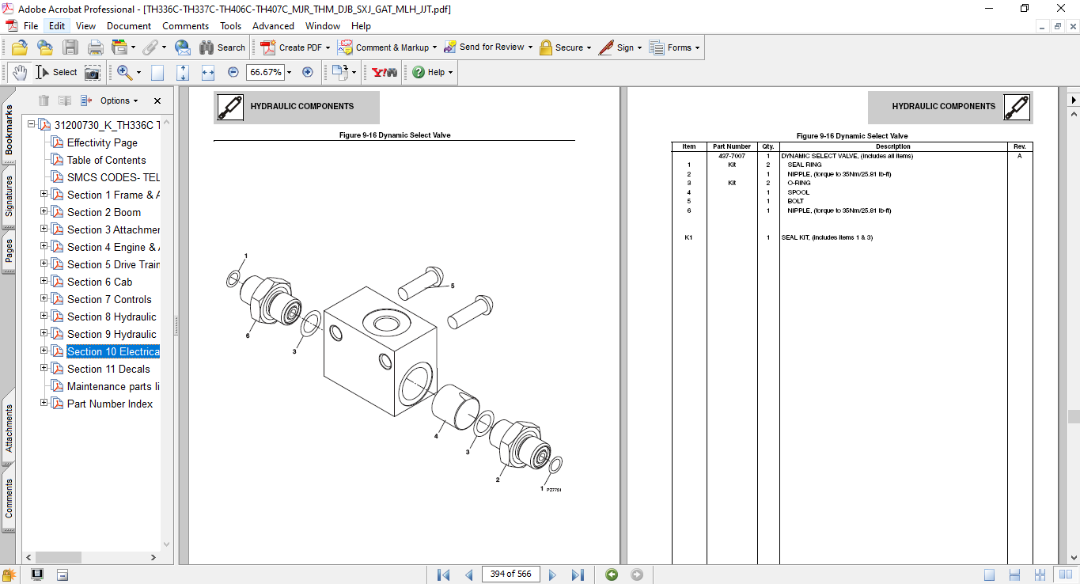Open the Document menu
1080x584 pixels.
point(129,25)
